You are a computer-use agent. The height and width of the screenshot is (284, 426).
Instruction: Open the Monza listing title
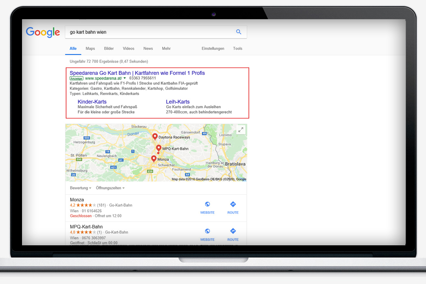click(x=77, y=200)
